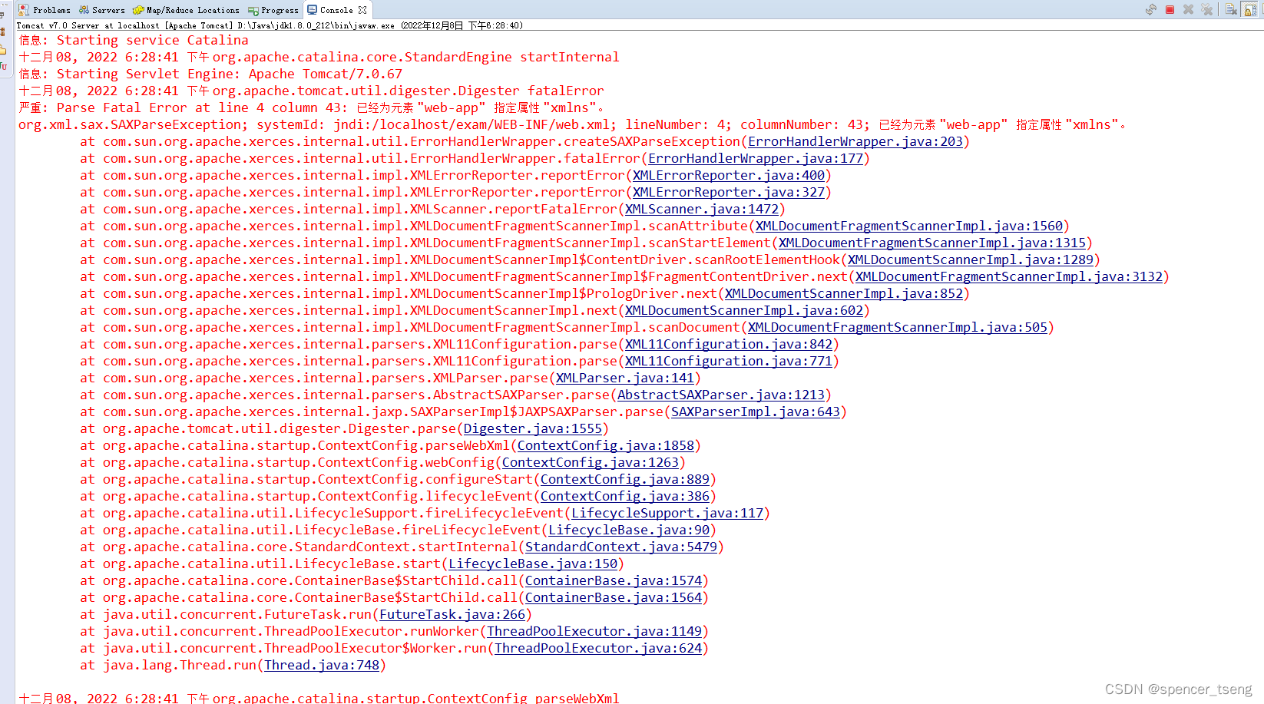
Task: Click the Thread.java:748 hyperlink
Action: 322,665
